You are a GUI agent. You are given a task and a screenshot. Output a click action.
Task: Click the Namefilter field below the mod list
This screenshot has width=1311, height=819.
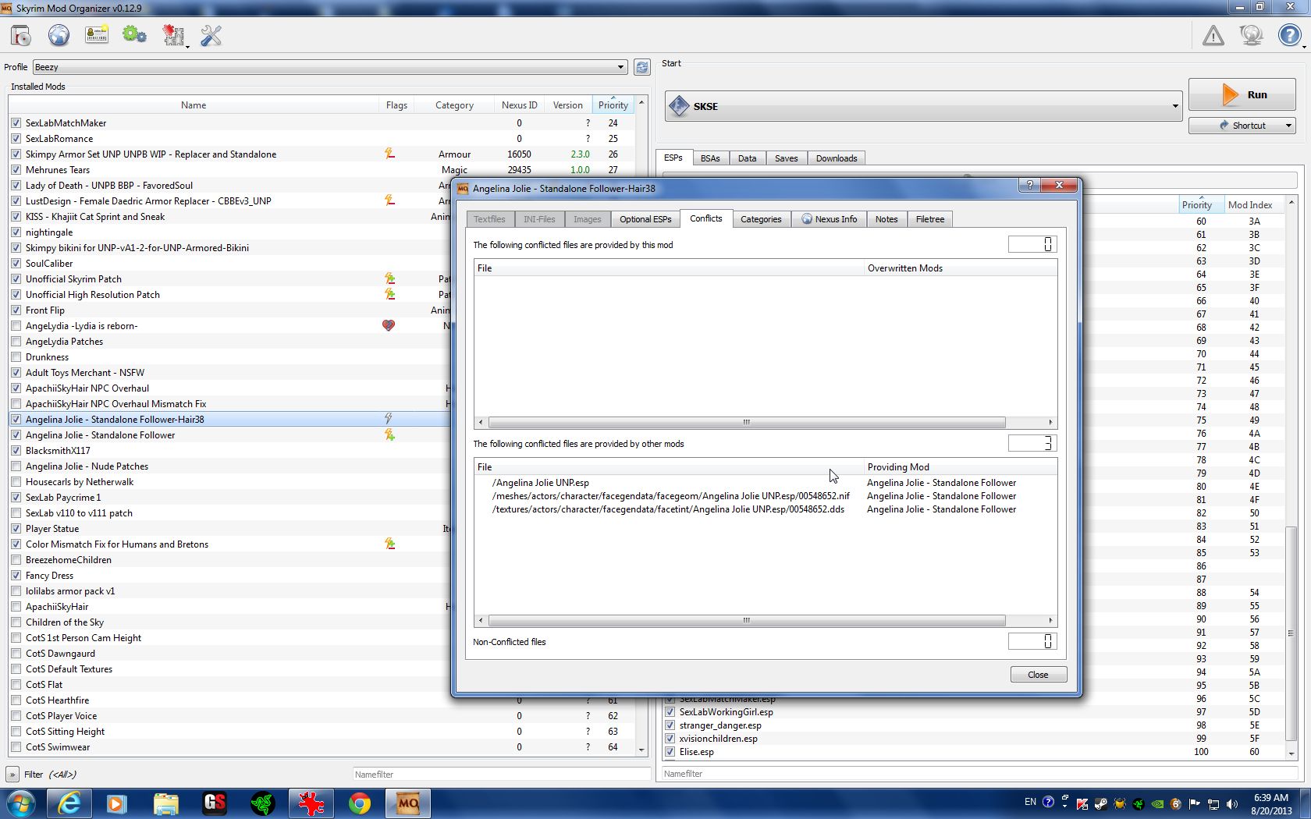(501, 775)
